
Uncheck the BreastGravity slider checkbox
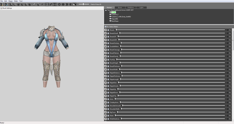click(108, 56)
